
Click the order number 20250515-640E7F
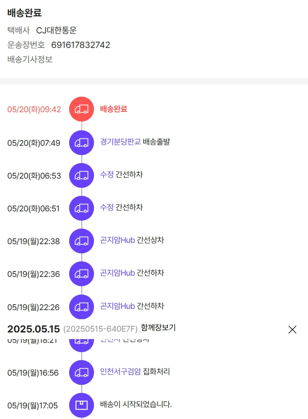pos(100,329)
